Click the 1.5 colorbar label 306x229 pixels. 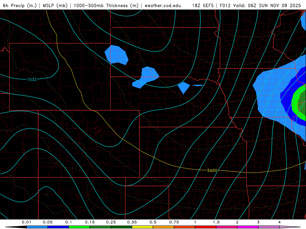[216, 222]
